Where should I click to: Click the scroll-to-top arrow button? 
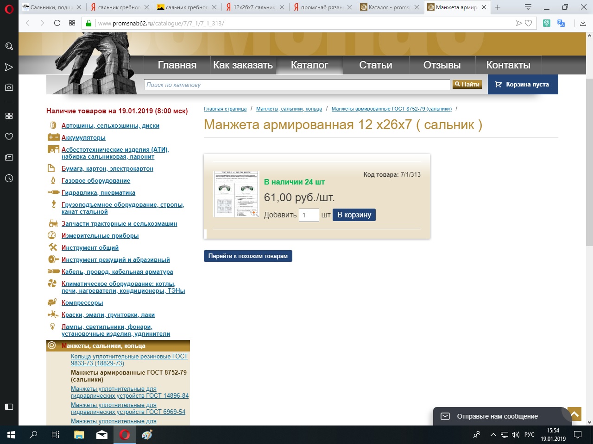574,413
